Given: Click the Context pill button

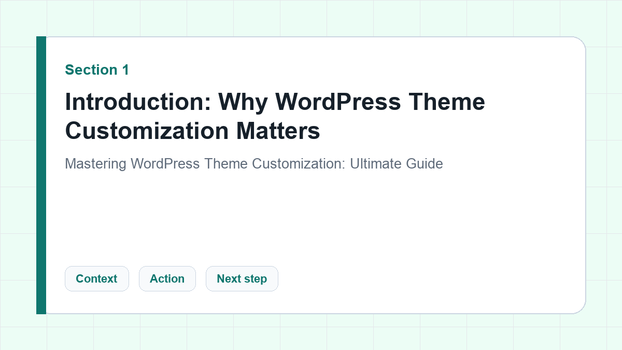Looking at the screenshot, I should [x=96, y=278].
